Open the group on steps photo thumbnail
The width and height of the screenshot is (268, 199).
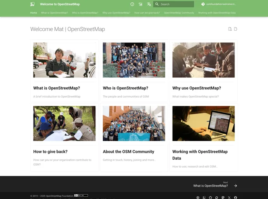134,60
